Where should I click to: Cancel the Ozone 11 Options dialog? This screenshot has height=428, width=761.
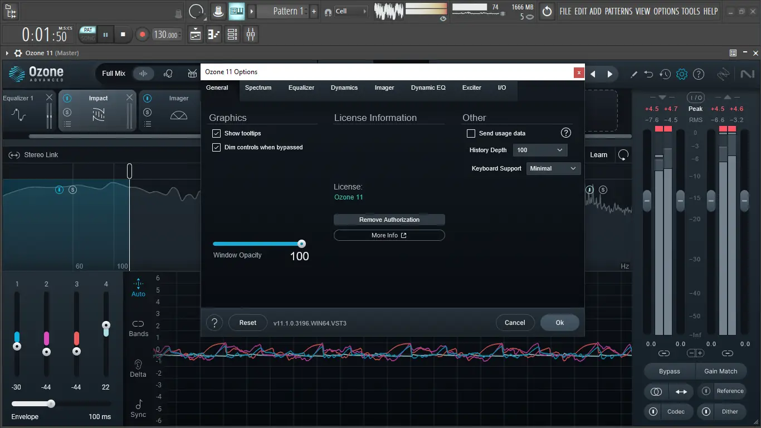point(515,323)
